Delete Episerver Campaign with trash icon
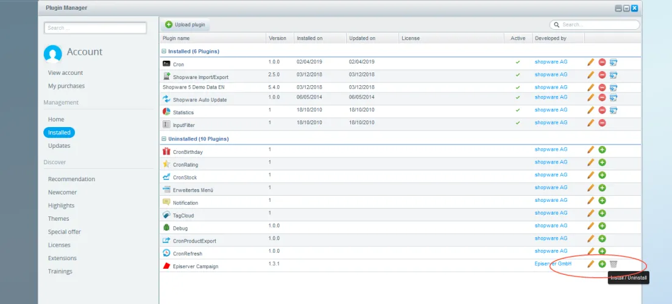 click(614, 264)
